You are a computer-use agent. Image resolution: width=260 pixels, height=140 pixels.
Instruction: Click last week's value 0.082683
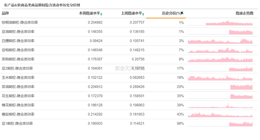coord(137,77)
